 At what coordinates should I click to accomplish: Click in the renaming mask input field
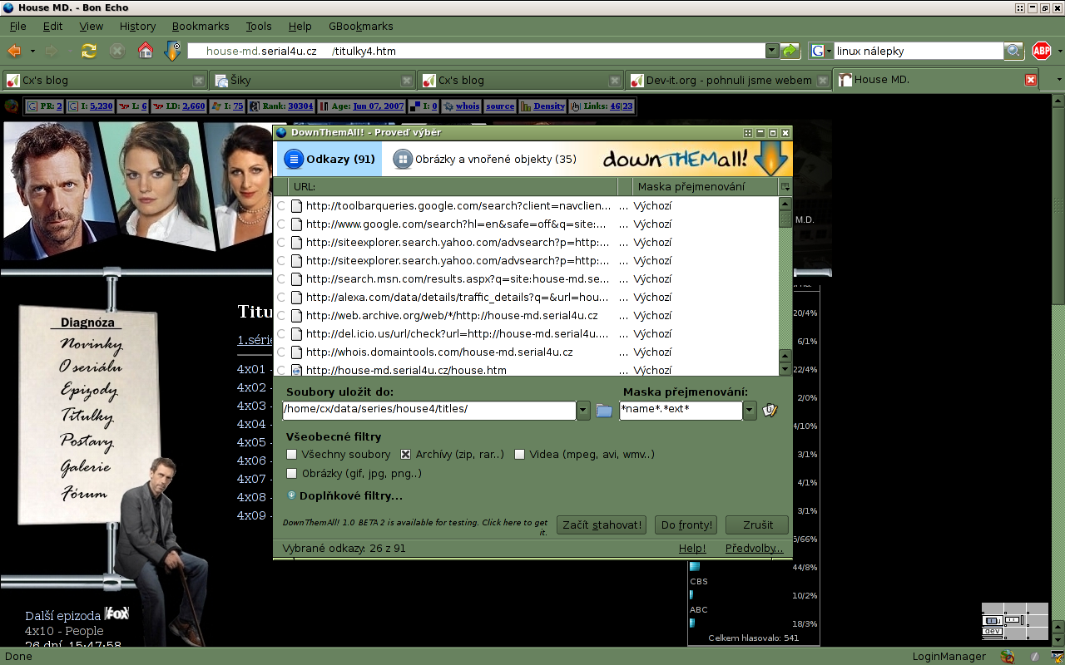pos(681,411)
